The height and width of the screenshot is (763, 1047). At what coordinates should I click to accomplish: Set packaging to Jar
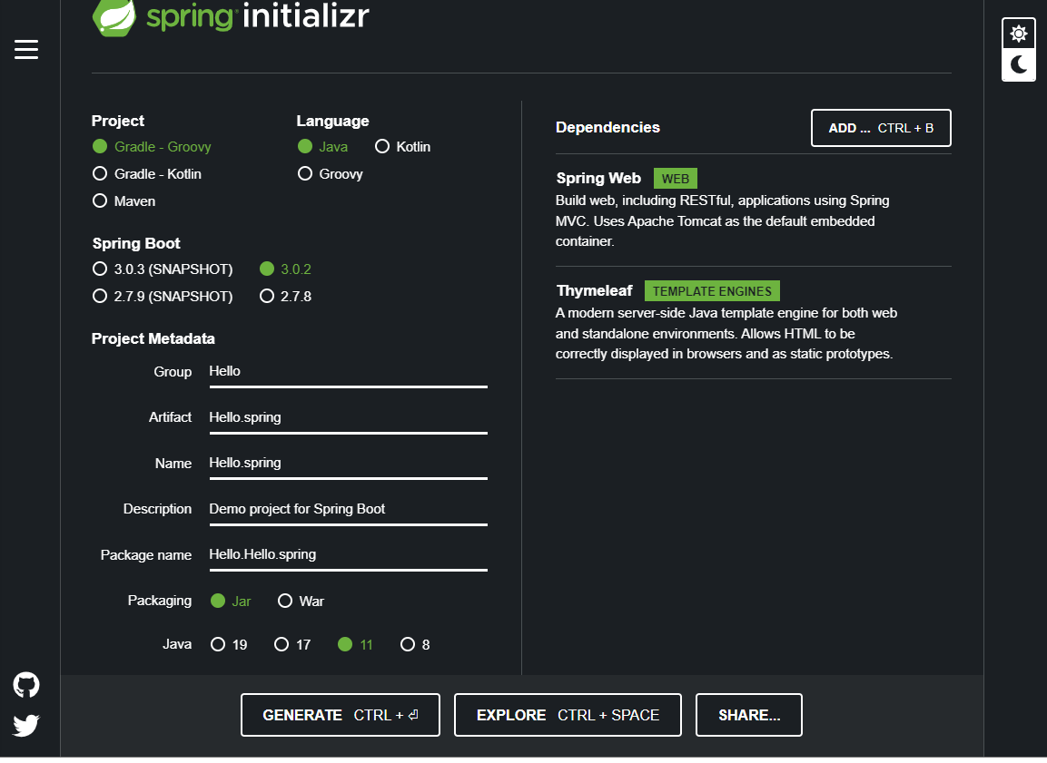click(x=231, y=601)
